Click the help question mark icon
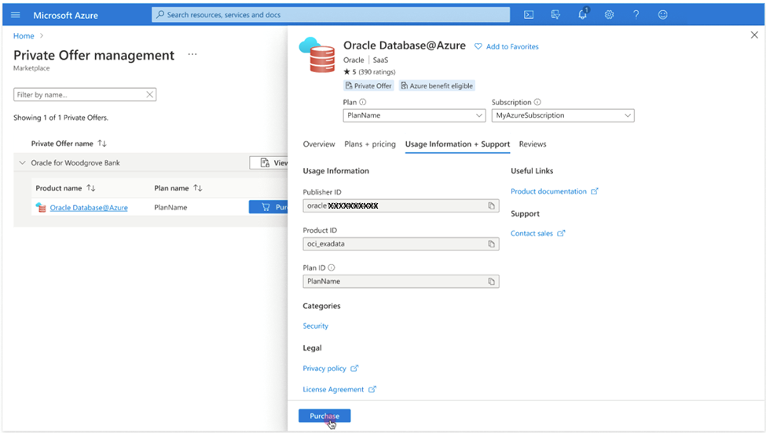The width and height of the screenshot is (766, 433). [636, 15]
